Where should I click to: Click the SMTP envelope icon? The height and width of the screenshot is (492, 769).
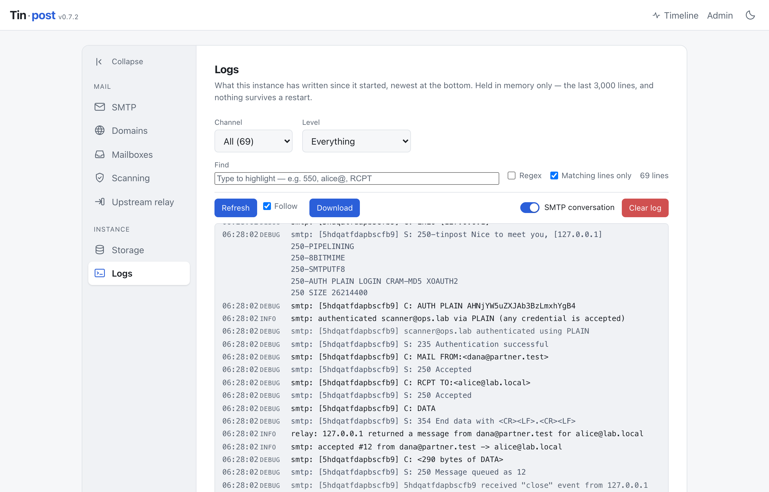coord(99,107)
